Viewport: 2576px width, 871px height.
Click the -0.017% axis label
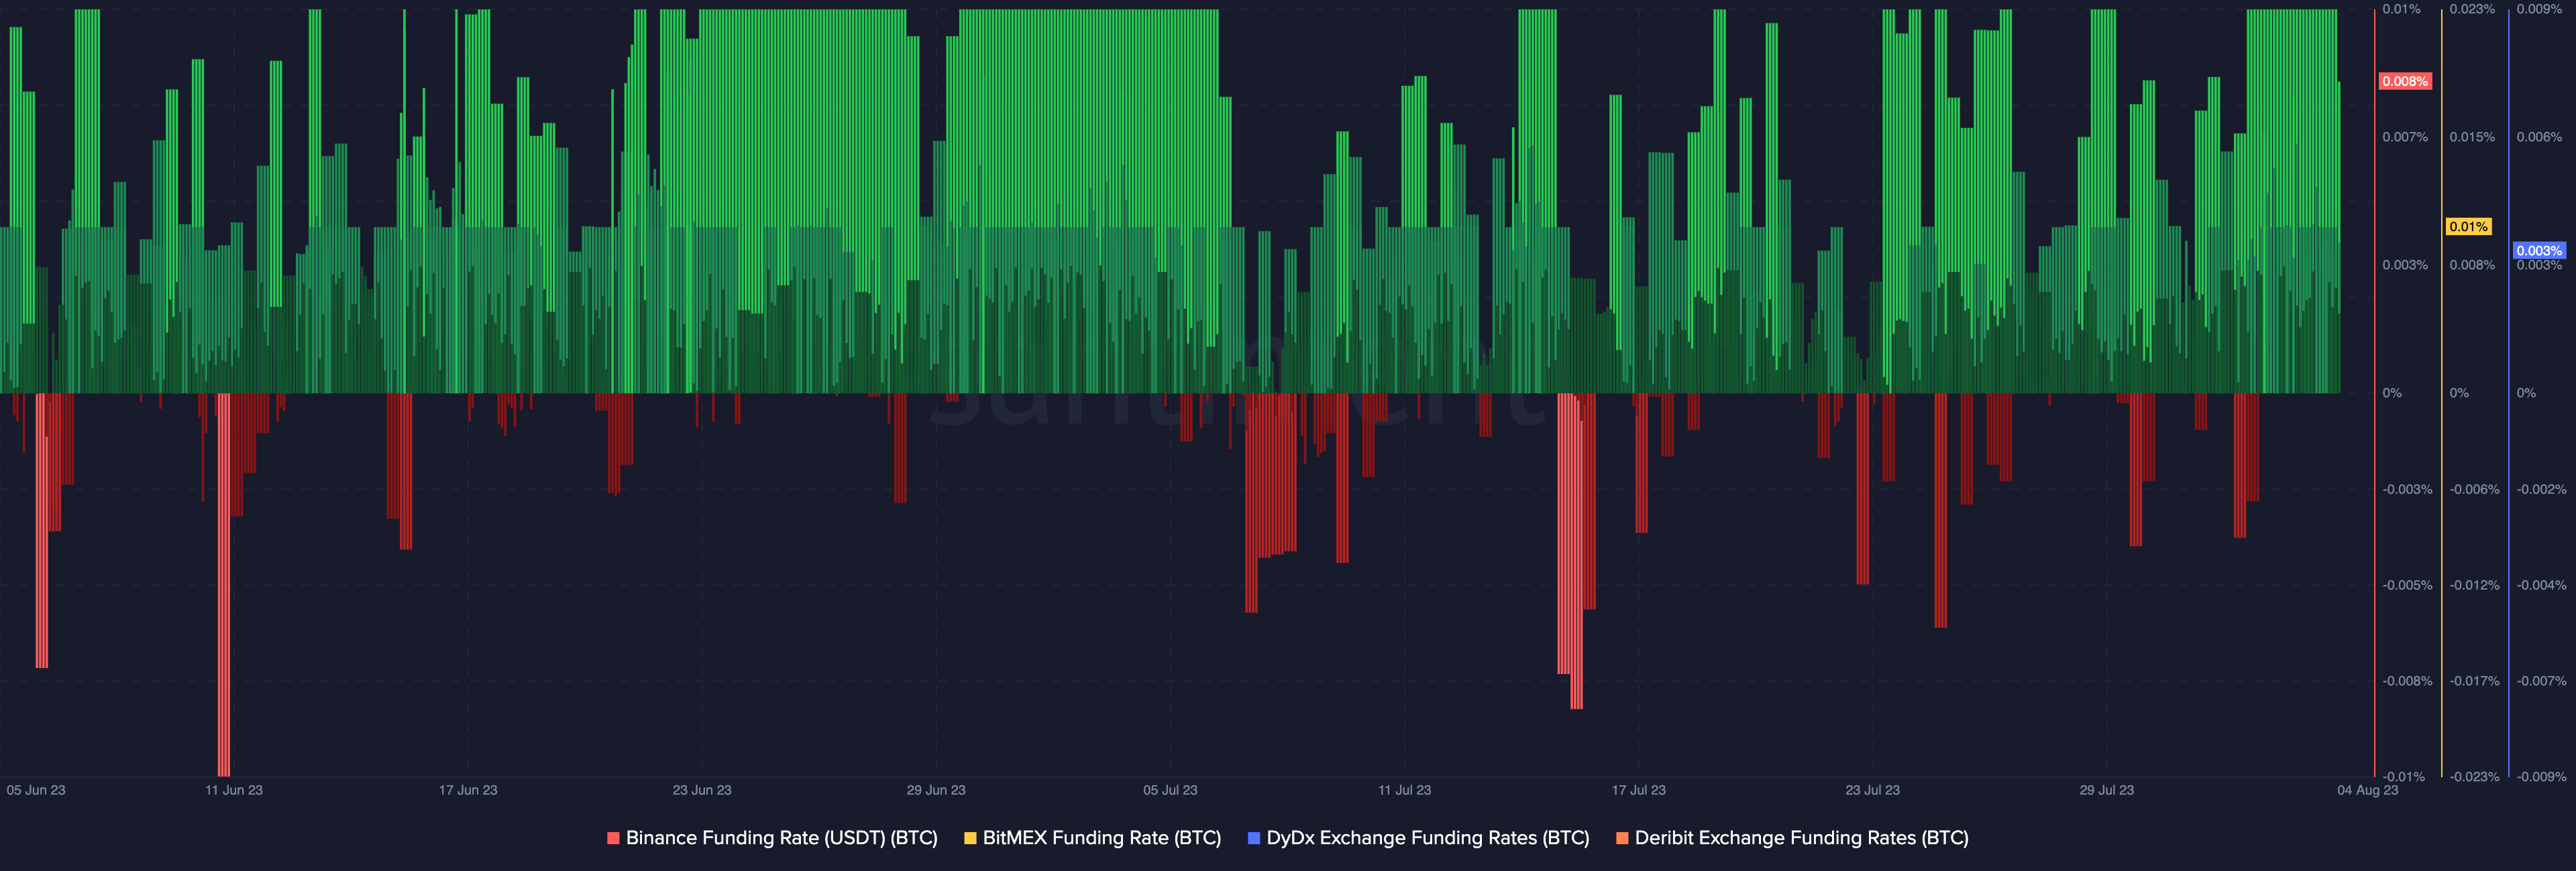click(x=2474, y=681)
